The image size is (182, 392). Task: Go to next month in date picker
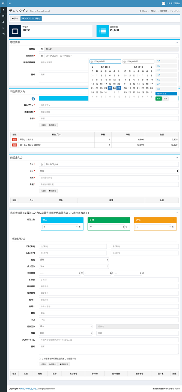pos(151,67)
